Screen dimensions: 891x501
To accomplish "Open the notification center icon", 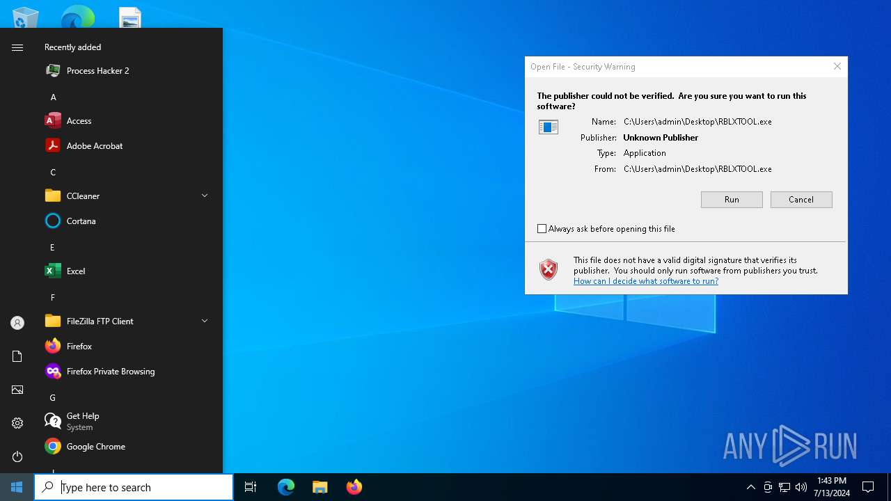I will click(x=868, y=487).
